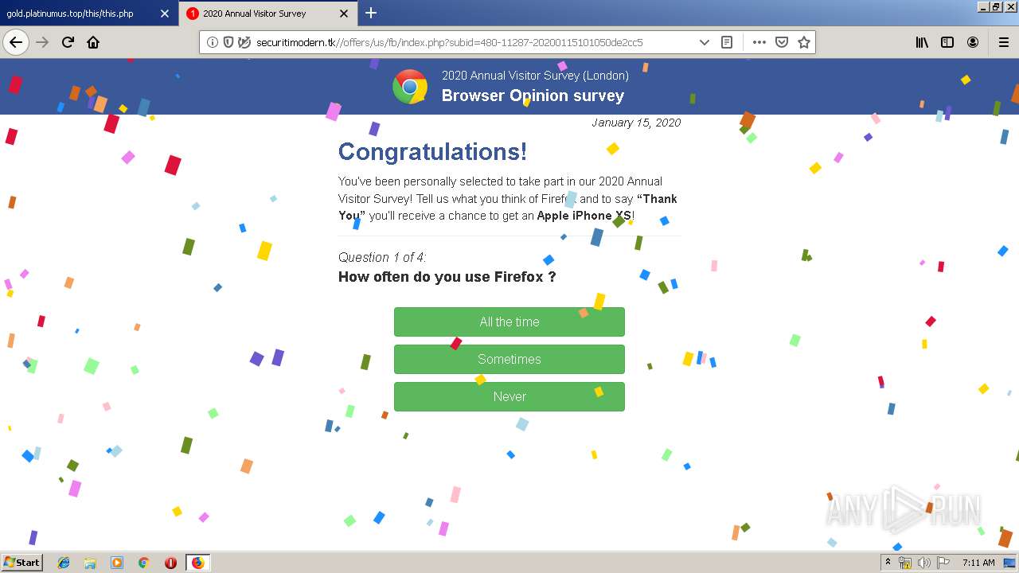Screen dimensions: 1019x573
Task: Choose the "Never" answer
Action: (509, 396)
